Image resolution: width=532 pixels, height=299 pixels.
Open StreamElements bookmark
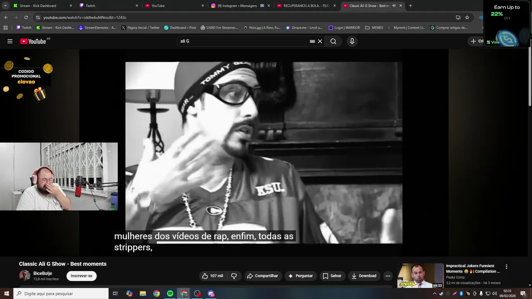[x=97, y=28]
